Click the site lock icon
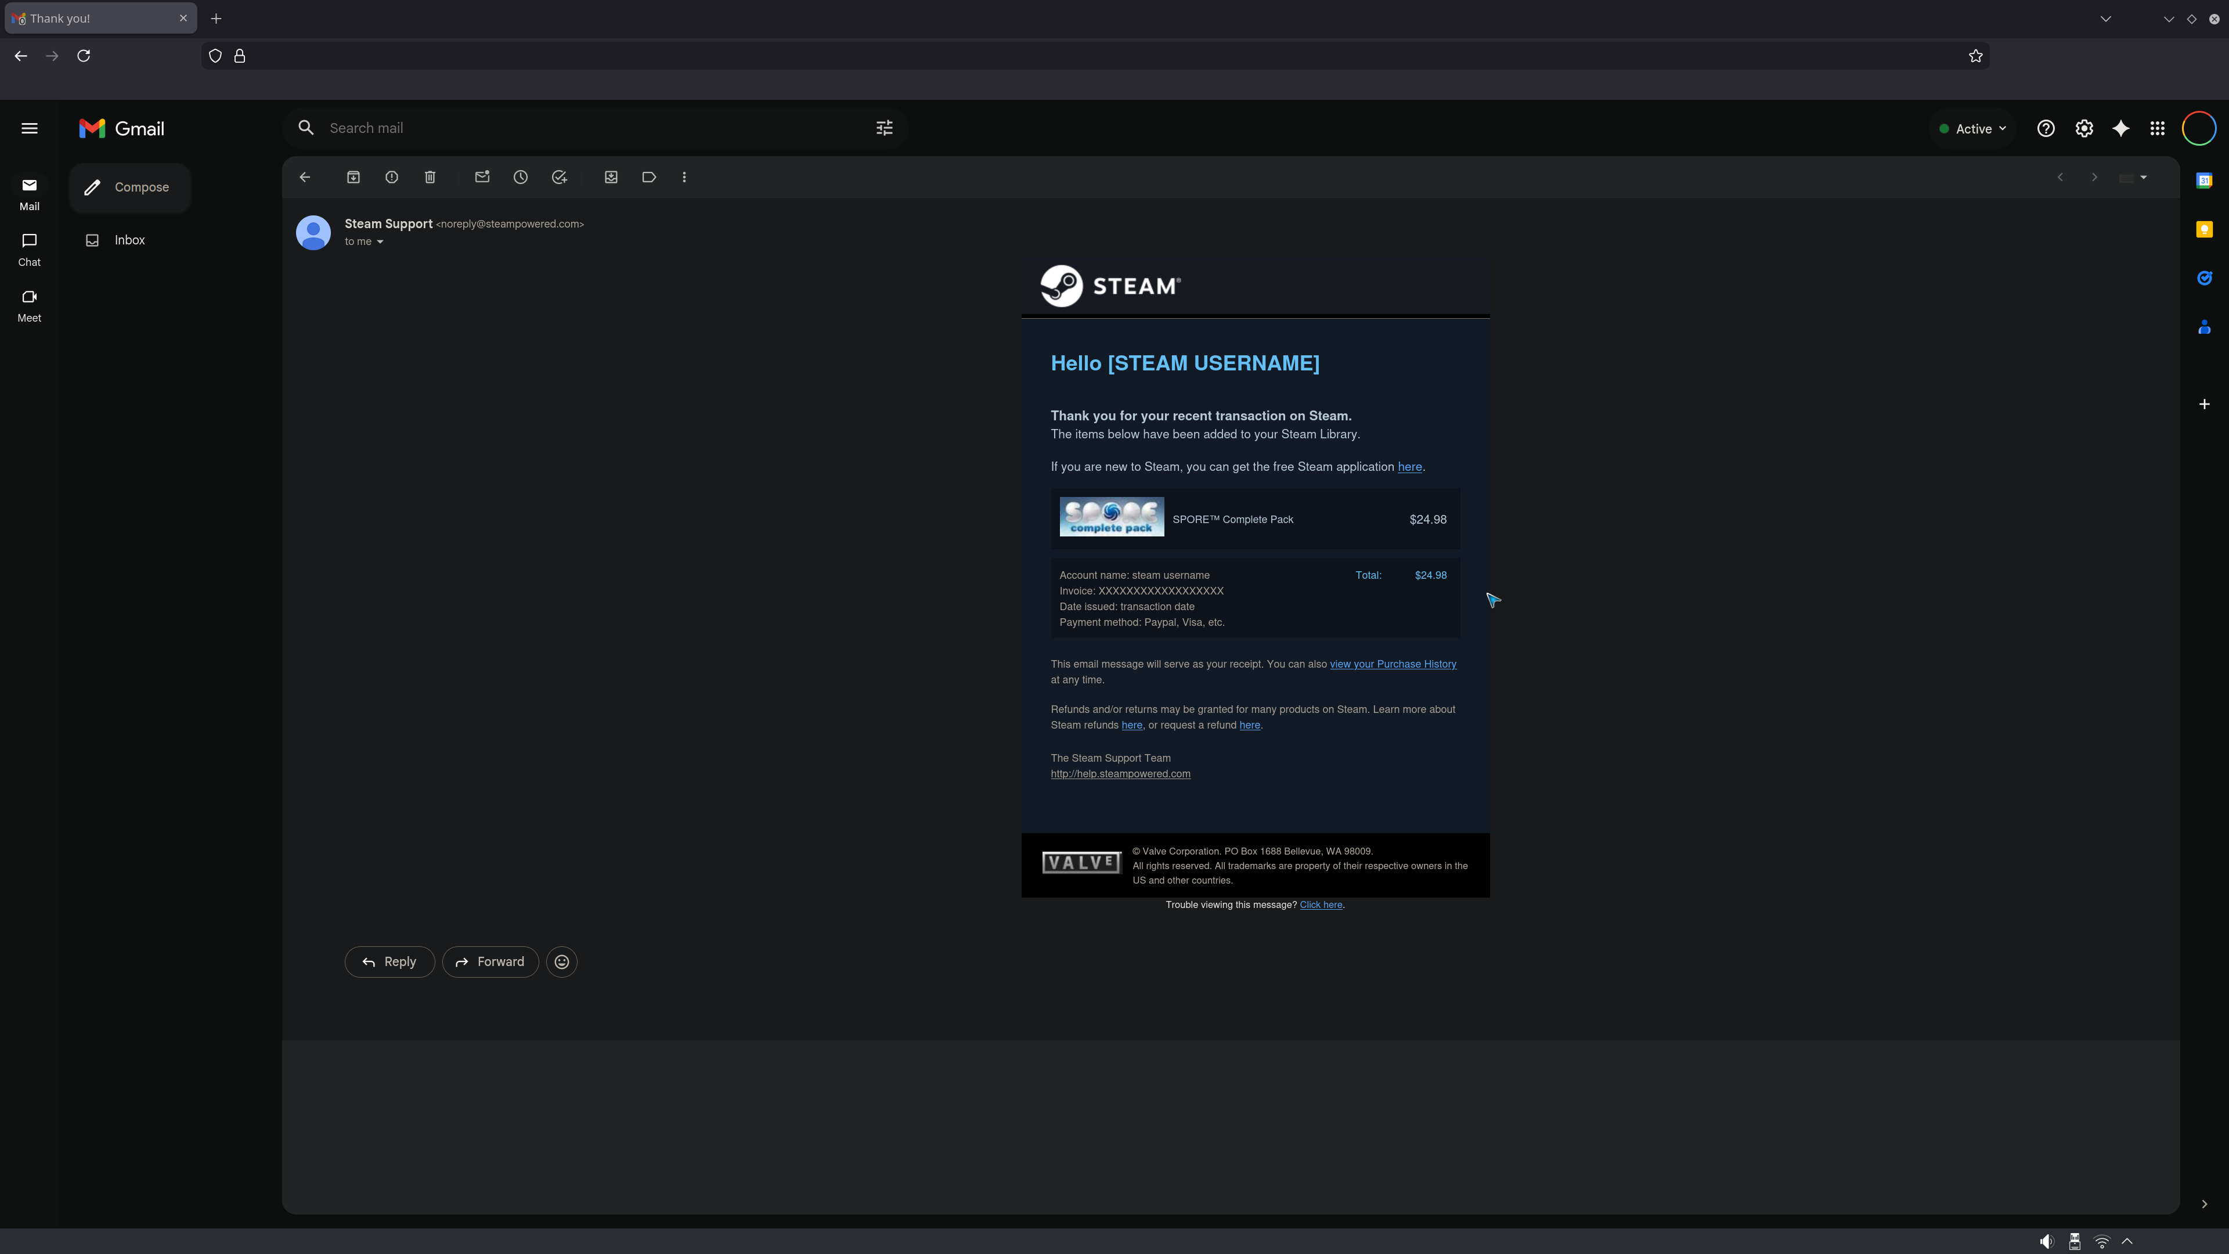Image resolution: width=2229 pixels, height=1254 pixels. pos(240,56)
